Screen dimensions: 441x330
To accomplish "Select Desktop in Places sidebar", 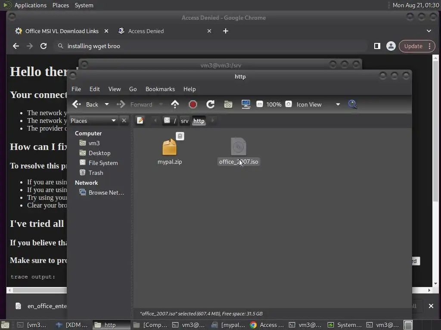I will [x=100, y=153].
